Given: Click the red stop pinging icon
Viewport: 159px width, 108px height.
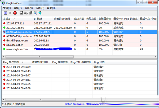Looking at the screenshot, I should click(15, 13).
